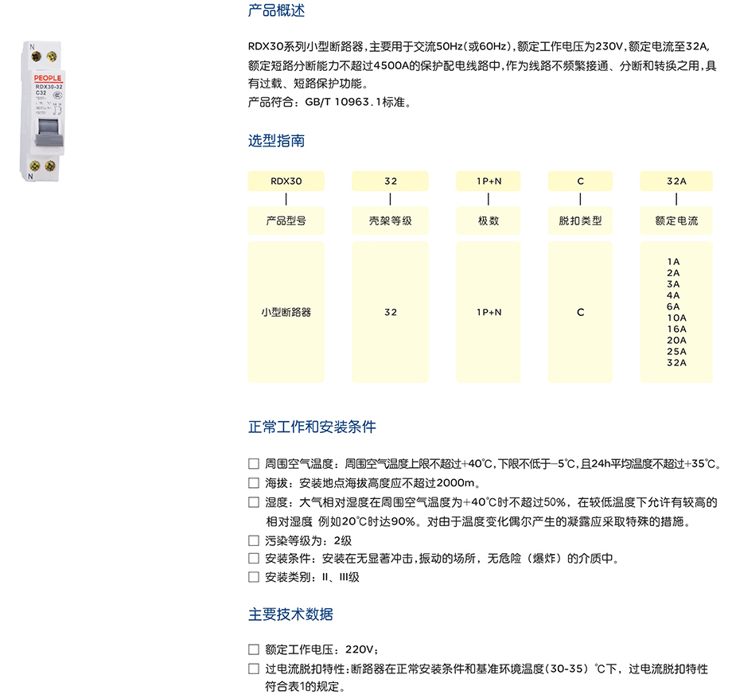Choose the 极数 label box

coord(489,220)
